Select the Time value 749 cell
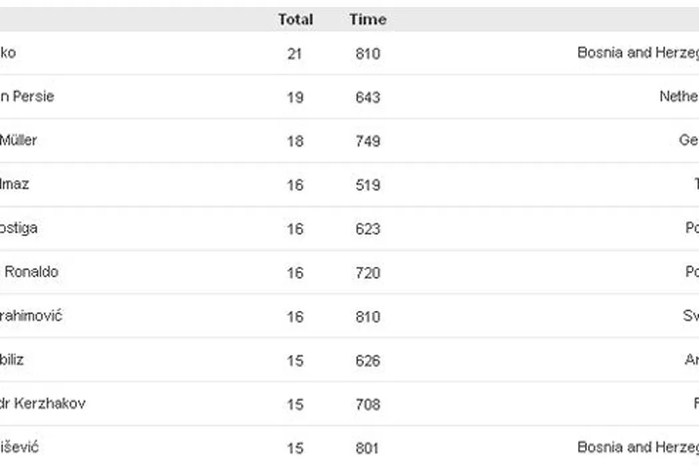Screen dimensions: 699x466 click(x=367, y=141)
